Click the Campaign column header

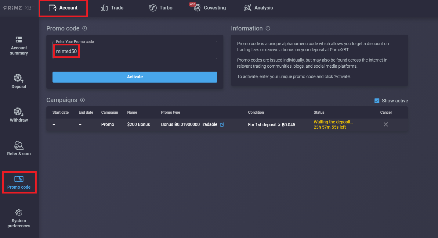click(x=110, y=112)
